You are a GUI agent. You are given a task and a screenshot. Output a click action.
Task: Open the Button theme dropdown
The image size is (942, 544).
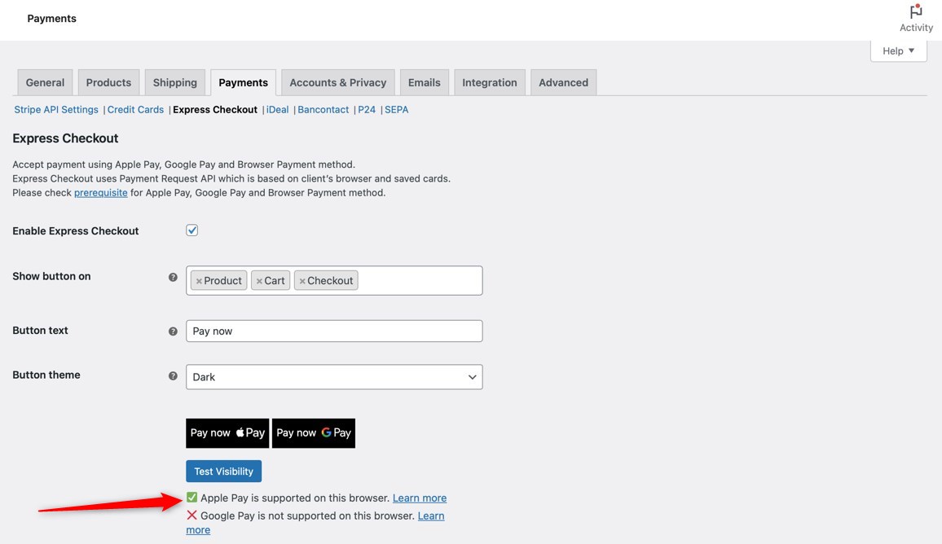coord(334,377)
